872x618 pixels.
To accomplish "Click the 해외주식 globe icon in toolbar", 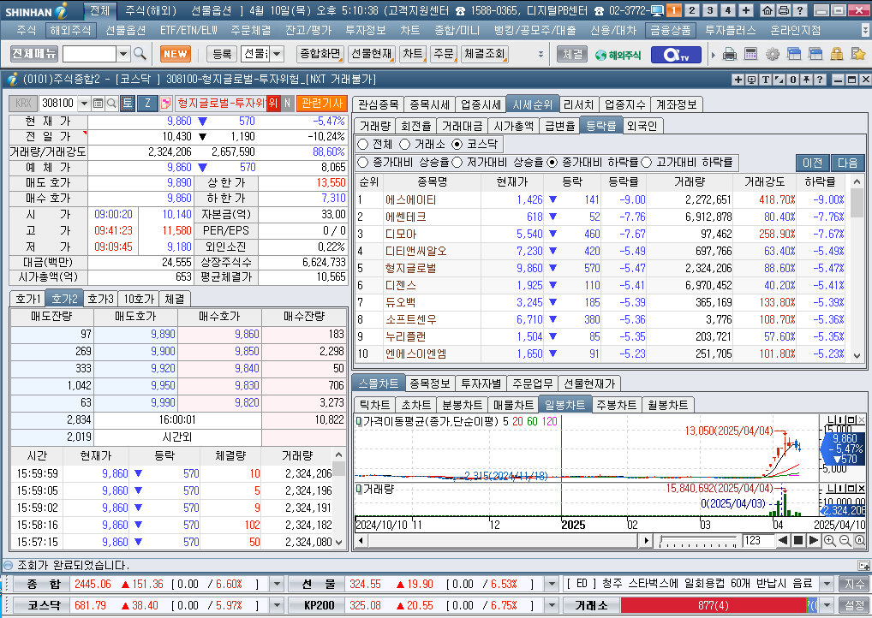I will [618, 55].
